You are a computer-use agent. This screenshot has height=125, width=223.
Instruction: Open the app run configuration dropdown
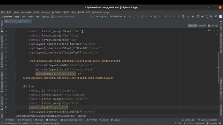click(x=101, y=17)
